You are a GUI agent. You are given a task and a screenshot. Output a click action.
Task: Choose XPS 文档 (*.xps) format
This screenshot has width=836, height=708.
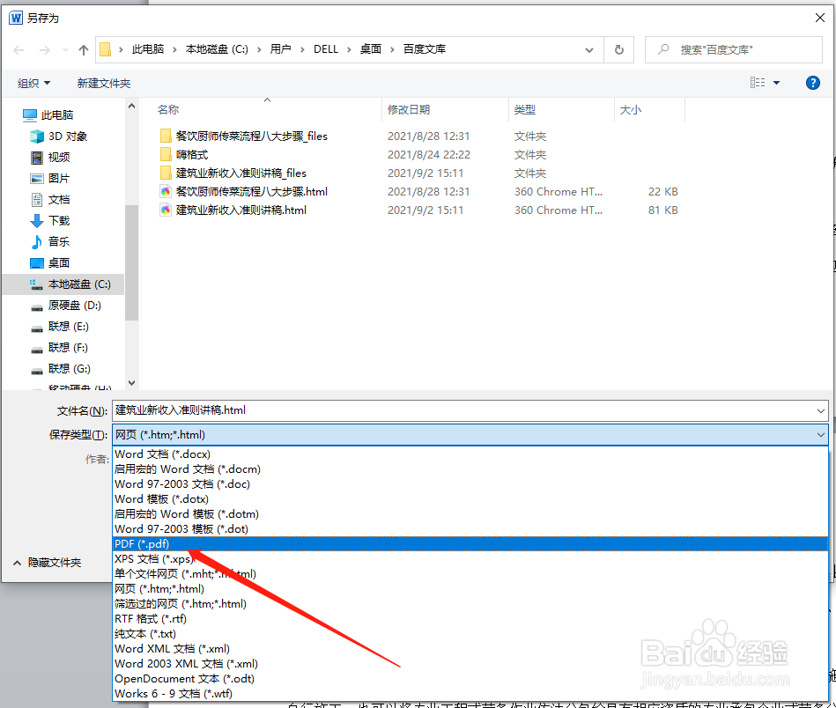[470, 558]
